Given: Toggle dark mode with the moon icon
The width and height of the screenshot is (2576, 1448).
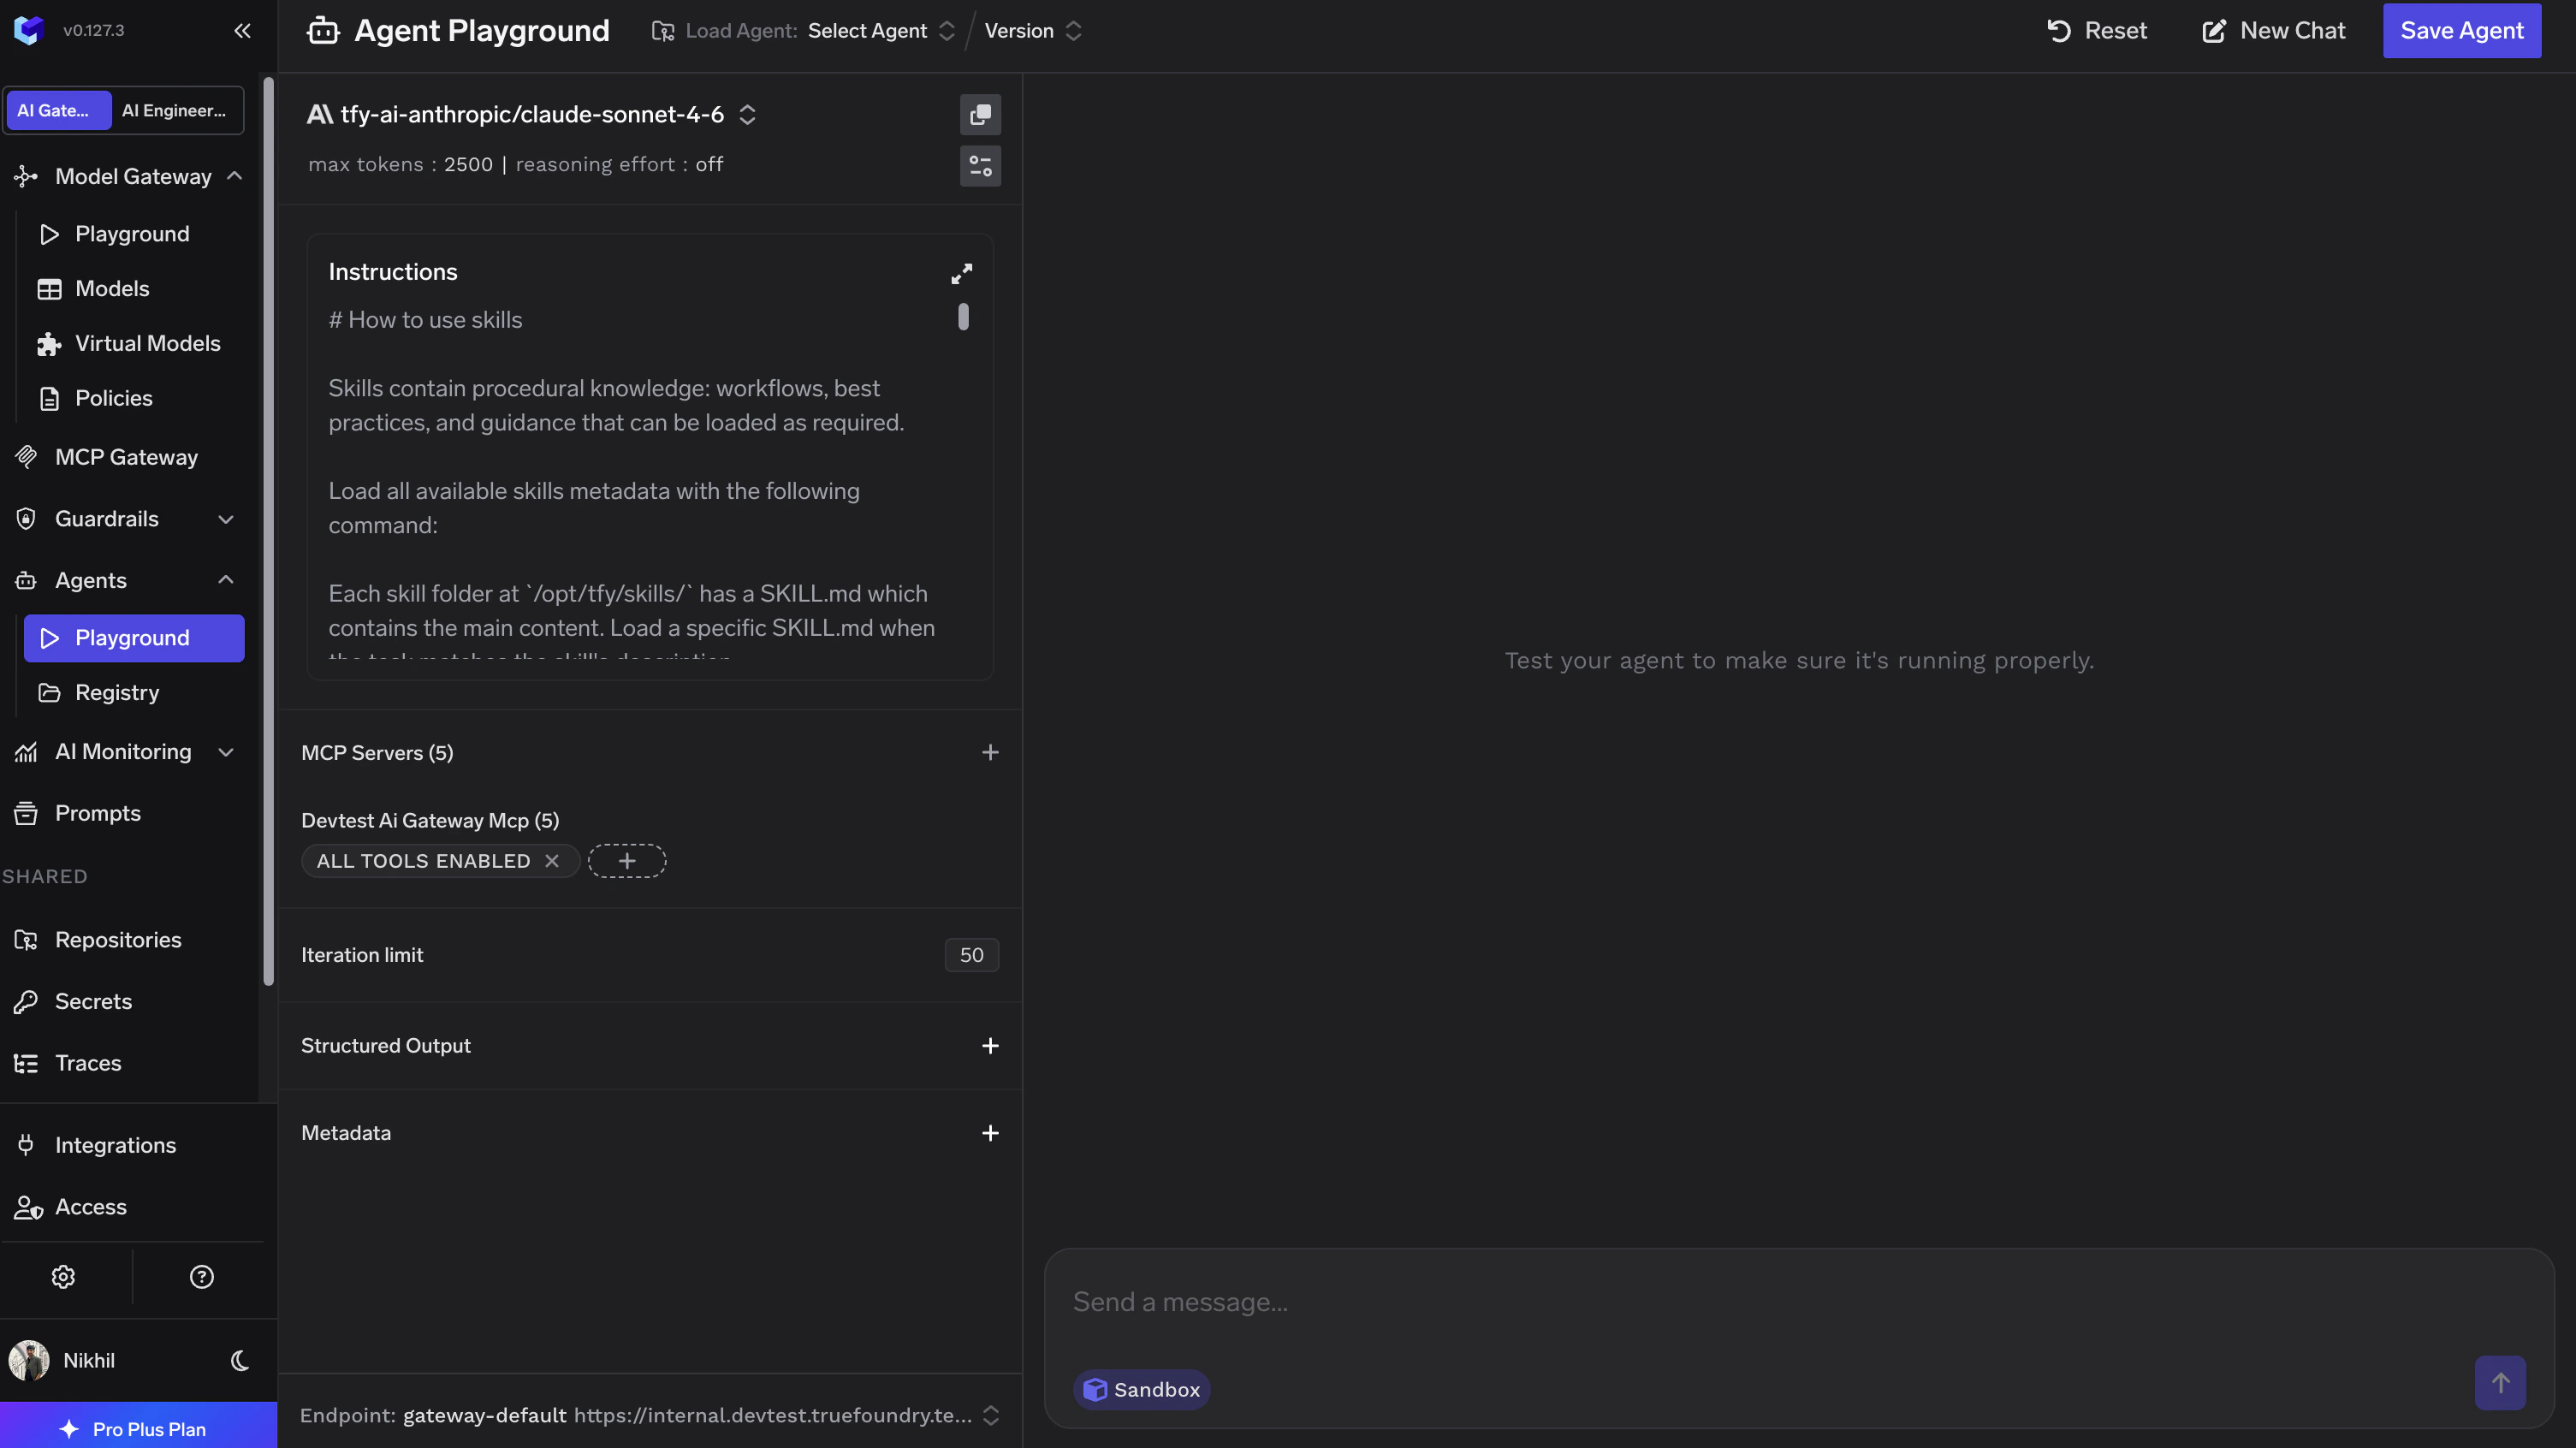Looking at the screenshot, I should [238, 1361].
